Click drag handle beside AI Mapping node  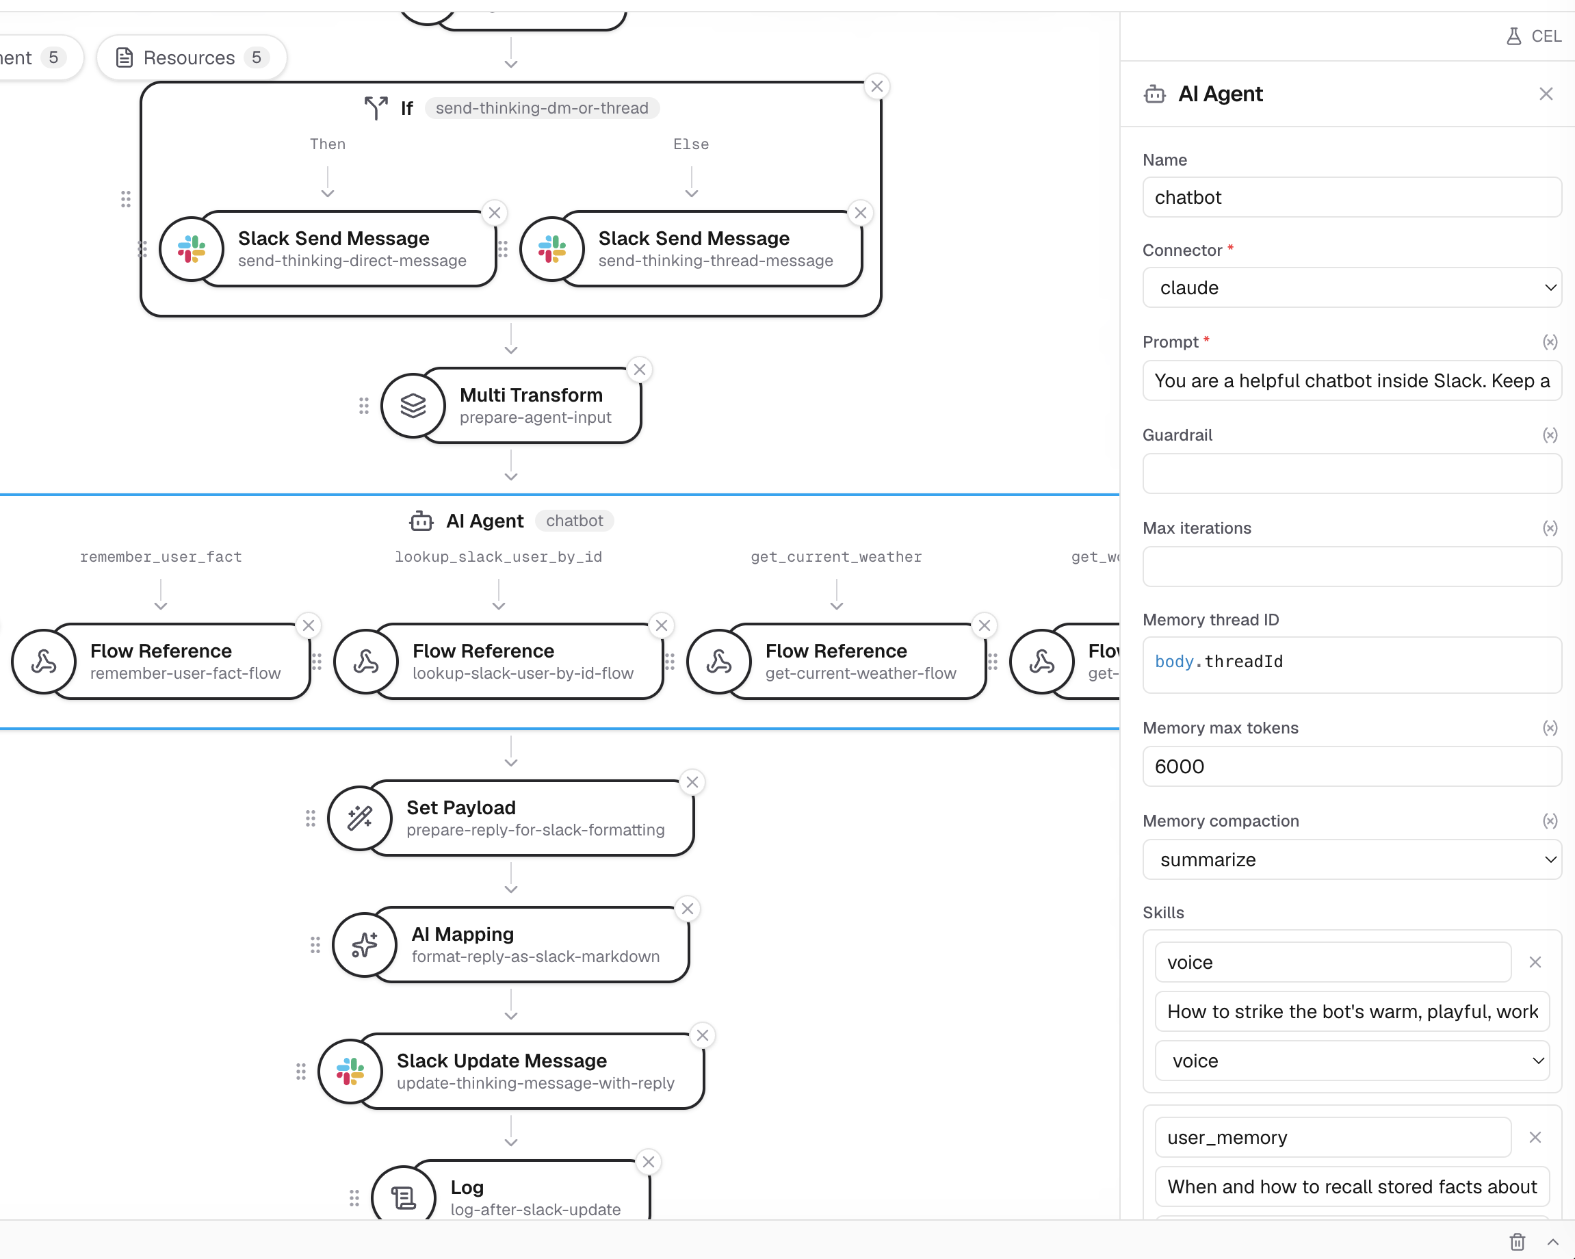click(315, 945)
